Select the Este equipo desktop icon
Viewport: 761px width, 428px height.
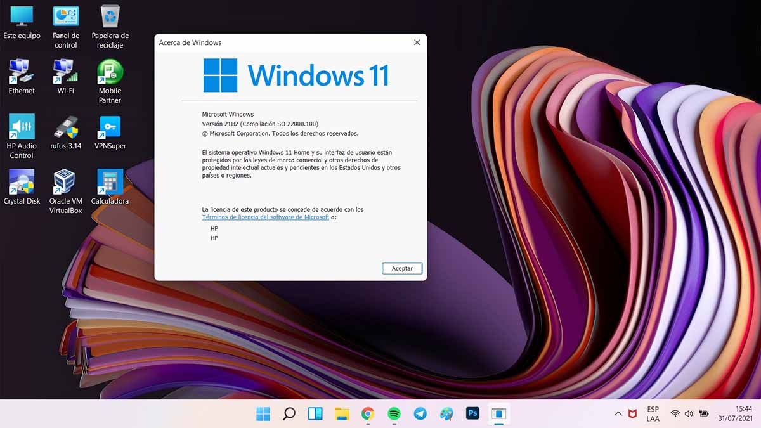[22, 23]
